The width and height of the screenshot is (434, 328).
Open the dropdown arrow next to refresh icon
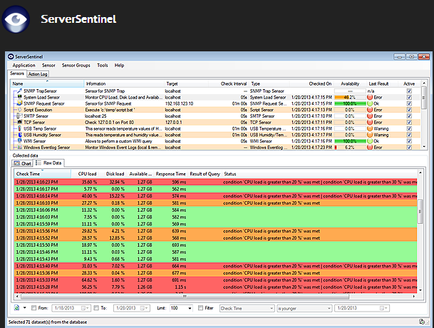(x=25, y=308)
